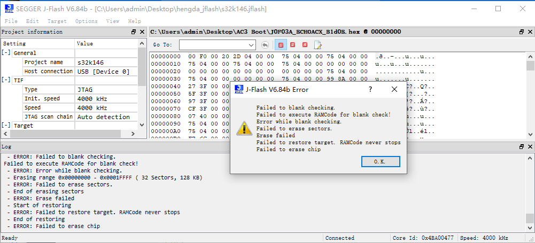
Task: Click hex view scroll up arrow
Action: tap(530, 57)
